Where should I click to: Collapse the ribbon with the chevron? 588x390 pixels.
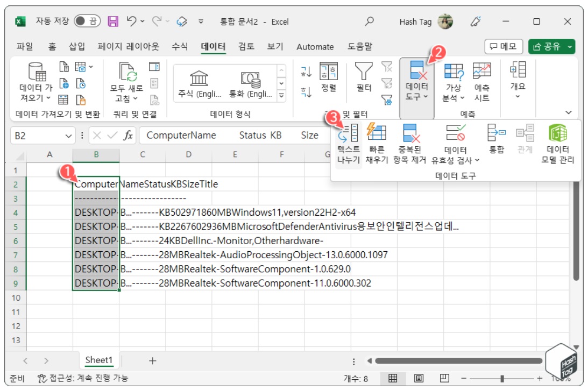569,112
